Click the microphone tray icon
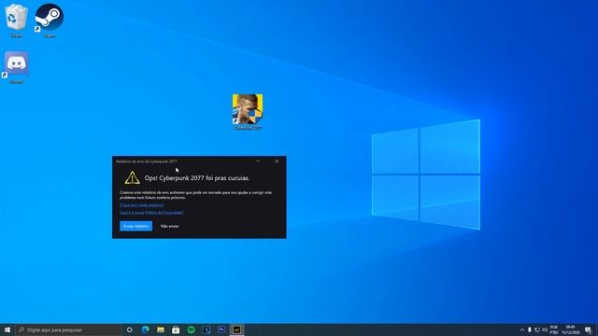 [530, 329]
